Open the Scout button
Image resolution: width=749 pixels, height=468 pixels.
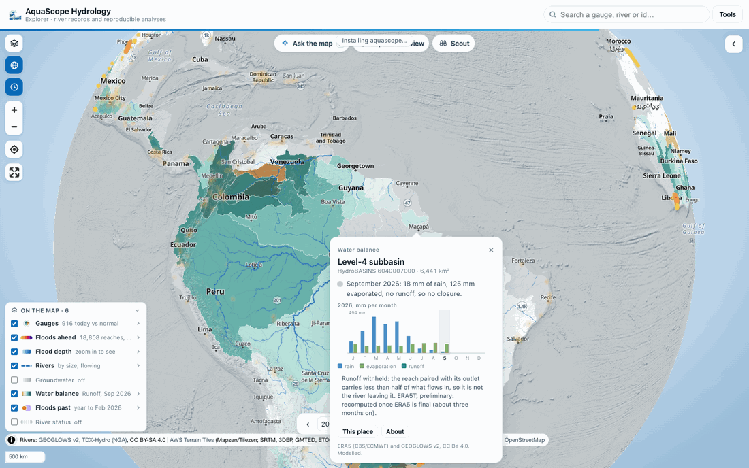pos(453,44)
